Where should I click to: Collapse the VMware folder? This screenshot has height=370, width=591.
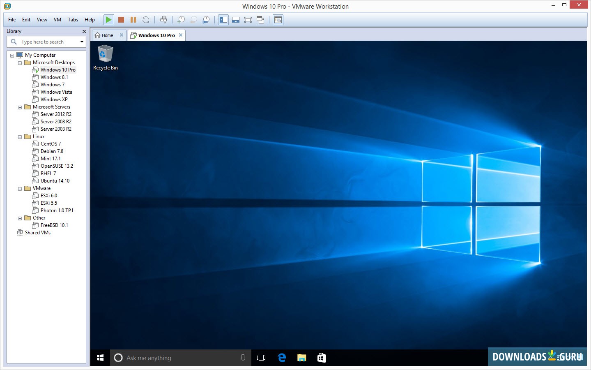[20, 189]
